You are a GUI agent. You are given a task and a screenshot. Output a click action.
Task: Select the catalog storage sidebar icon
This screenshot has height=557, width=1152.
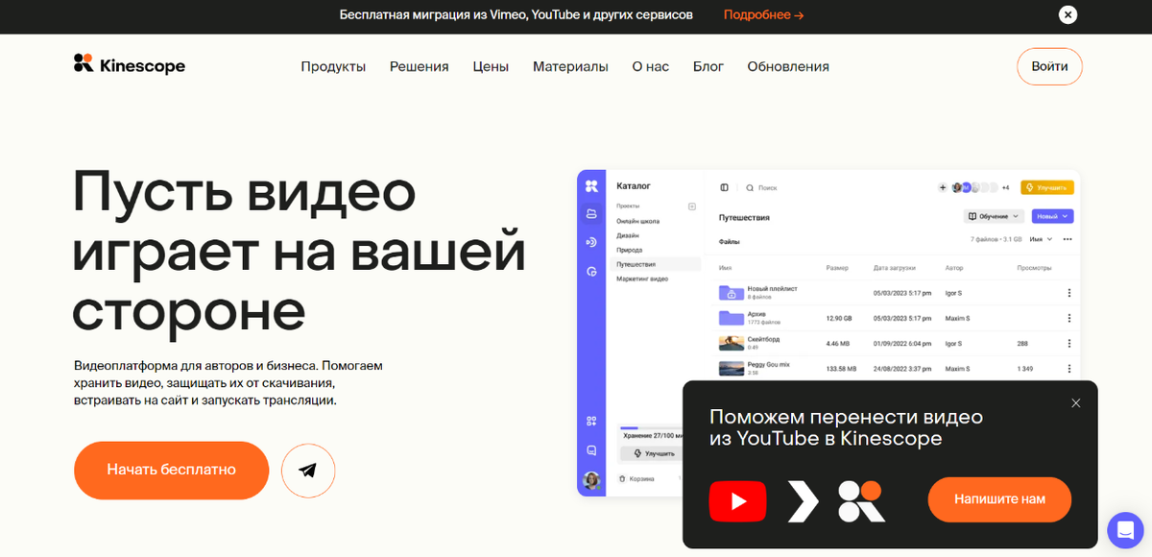click(x=591, y=213)
